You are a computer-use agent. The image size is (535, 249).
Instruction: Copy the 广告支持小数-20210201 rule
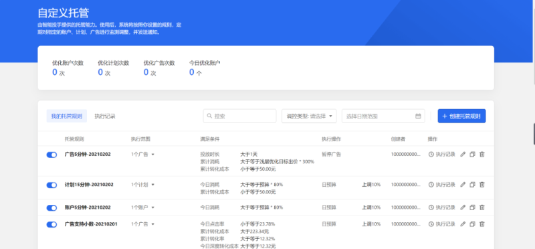472,224
